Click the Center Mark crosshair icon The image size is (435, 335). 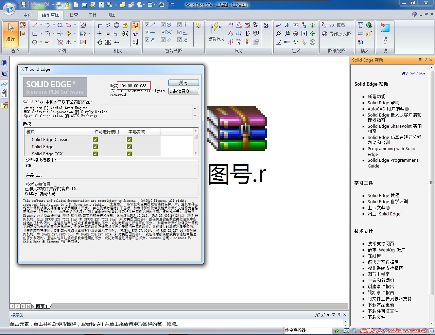point(313,34)
